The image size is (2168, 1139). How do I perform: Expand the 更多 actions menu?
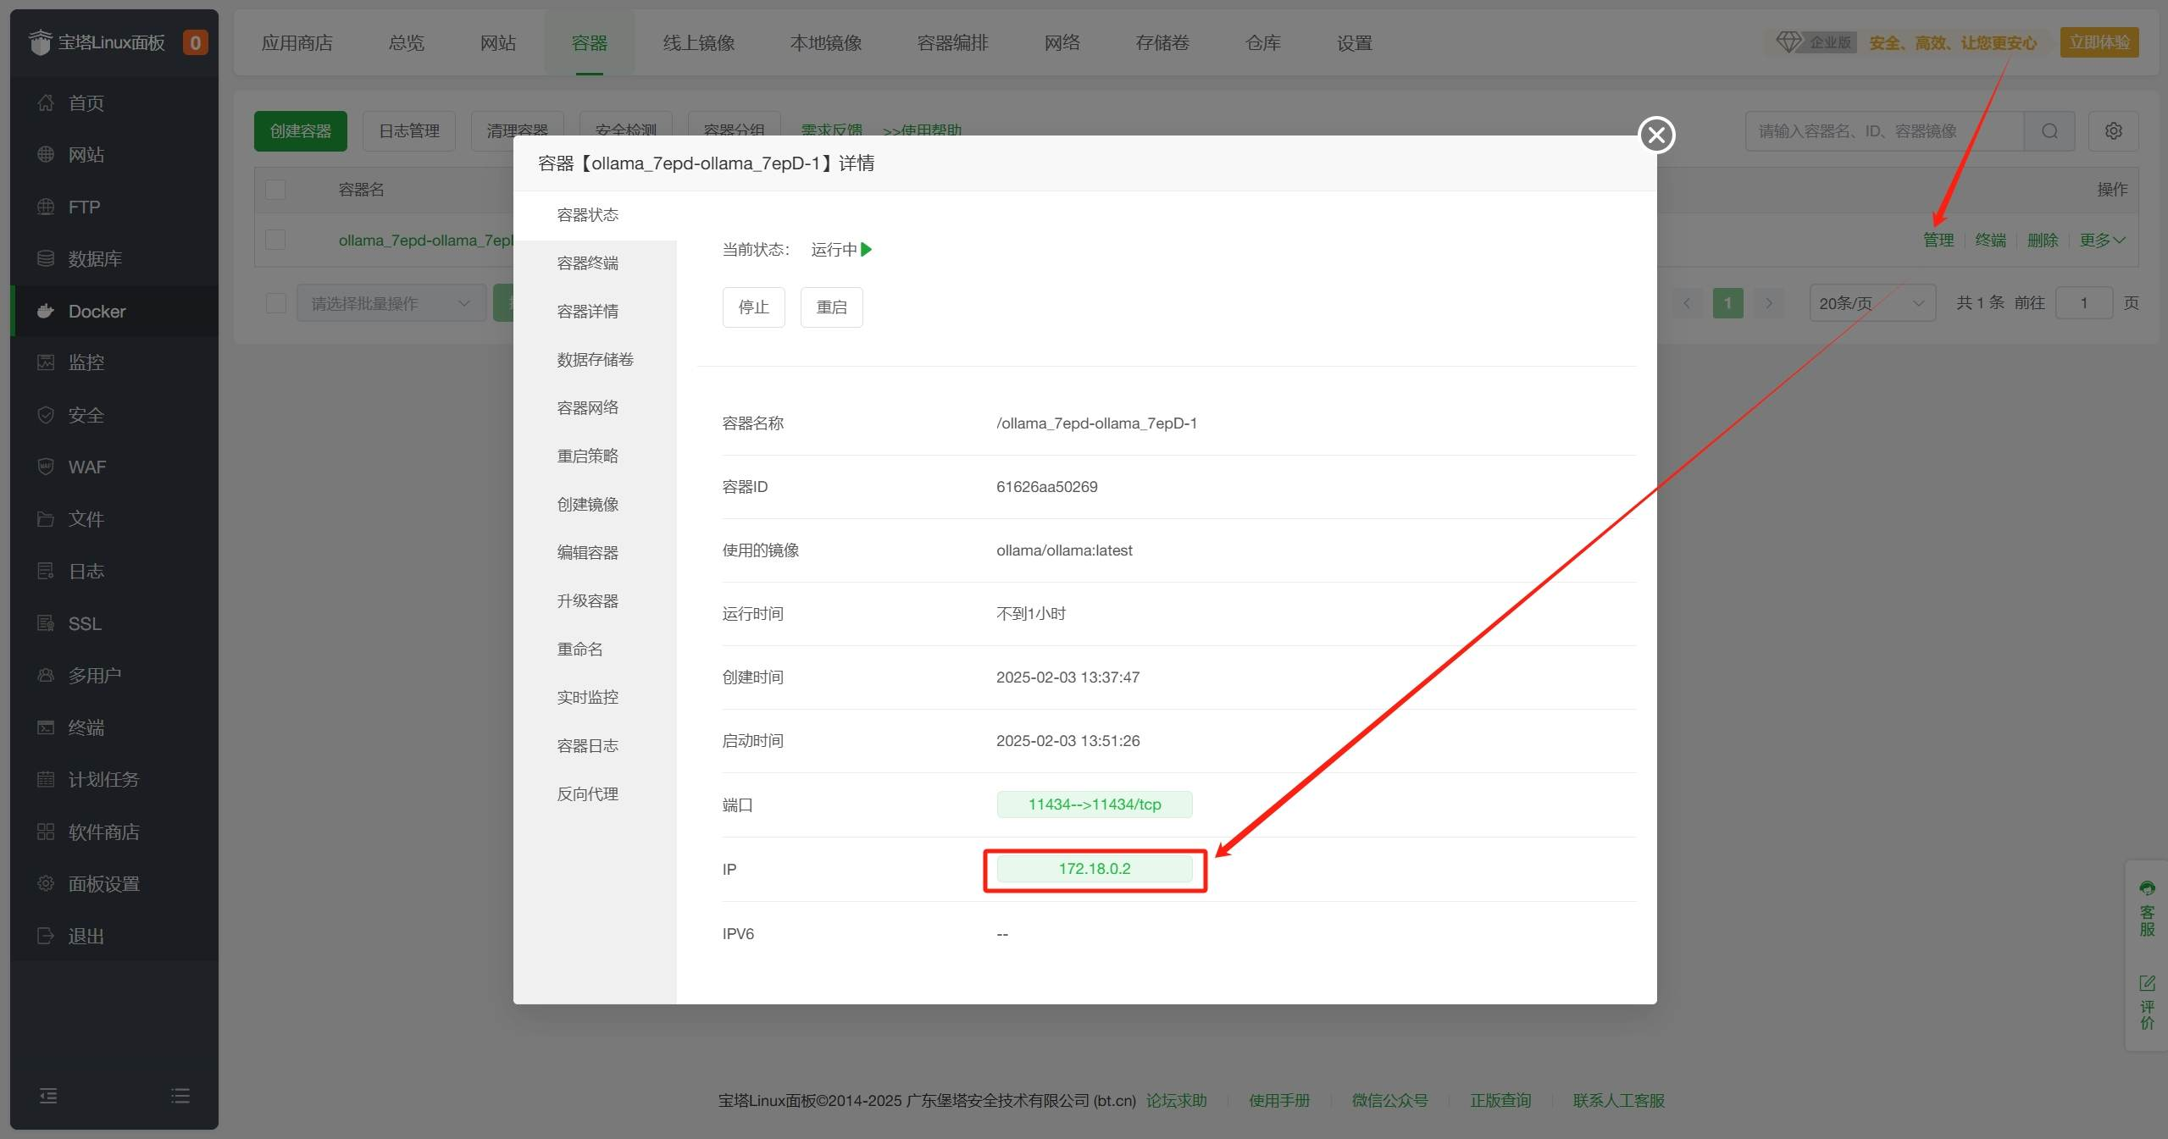[x=2101, y=241]
